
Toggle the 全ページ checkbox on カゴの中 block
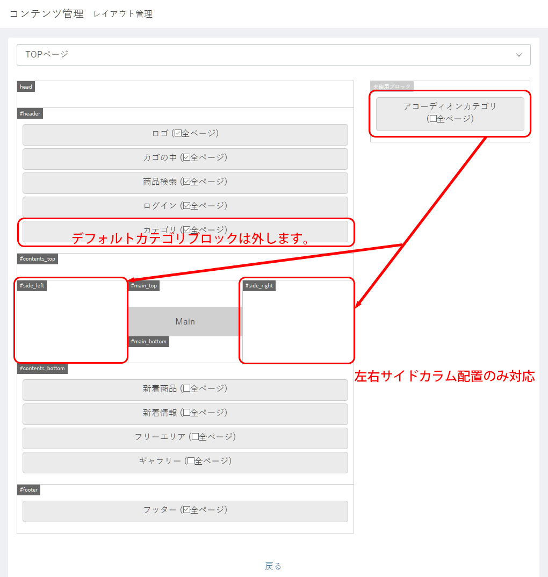tap(186, 157)
